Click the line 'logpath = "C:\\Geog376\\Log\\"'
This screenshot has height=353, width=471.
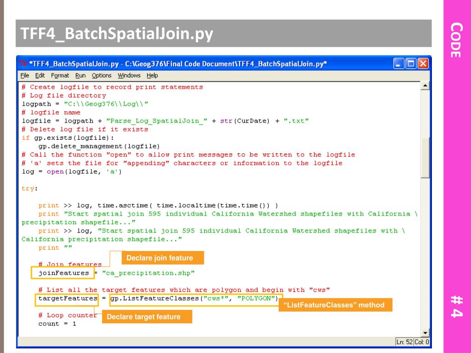pyautogui.click(x=85, y=104)
